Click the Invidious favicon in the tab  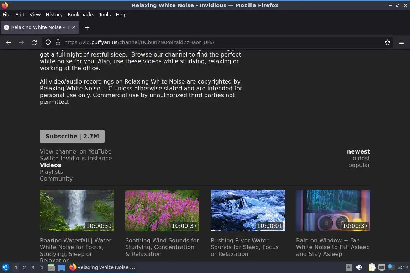click(6, 27)
